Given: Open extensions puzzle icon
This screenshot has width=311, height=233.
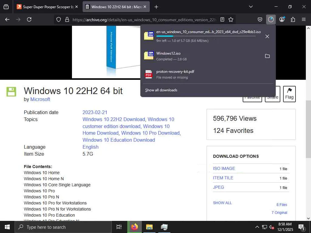Looking at the screenshot, I should (293, 19).
